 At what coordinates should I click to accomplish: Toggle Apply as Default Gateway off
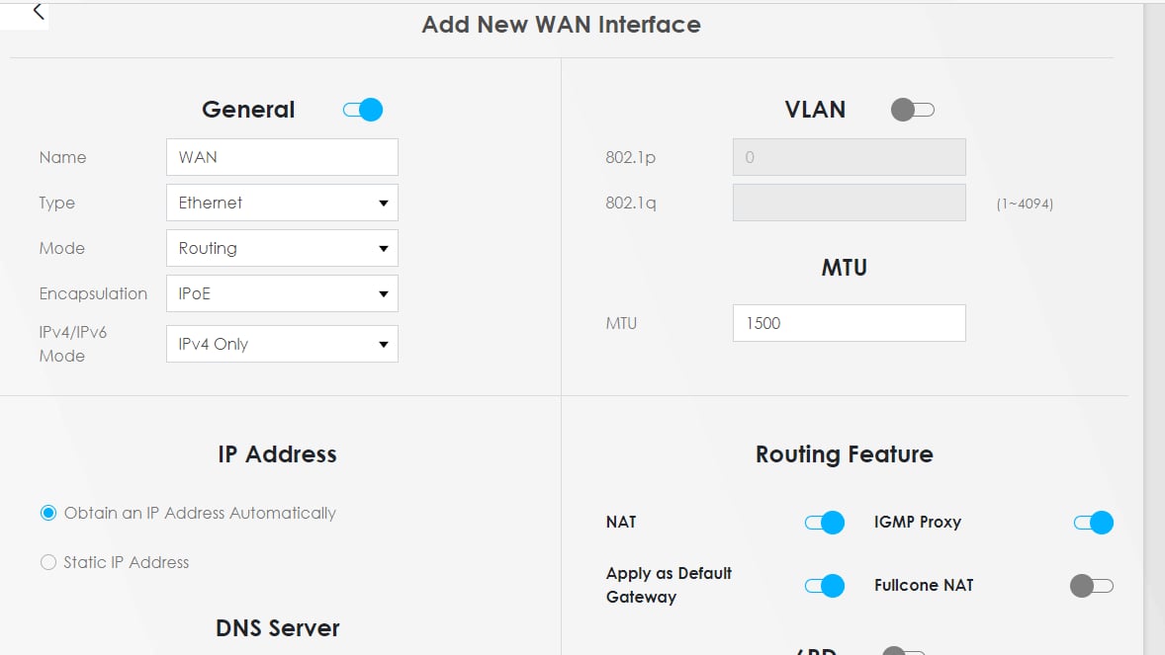pyautogui.click(x=824, y=586)
